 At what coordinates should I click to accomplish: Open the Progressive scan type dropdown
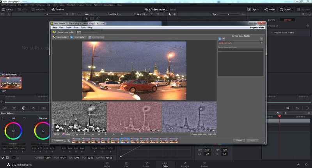tap(59, 140)
